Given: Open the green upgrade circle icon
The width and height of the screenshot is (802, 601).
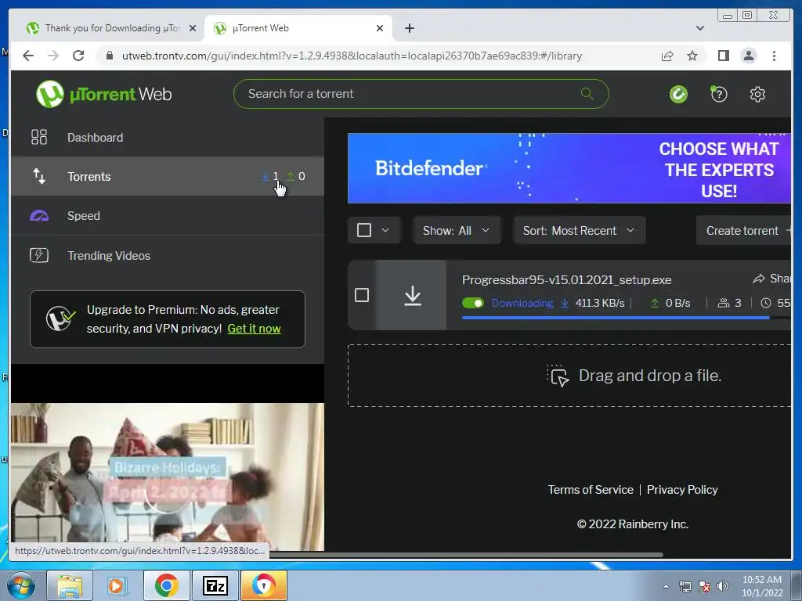Looking at the screenshot, I should [x=679, y=94].
